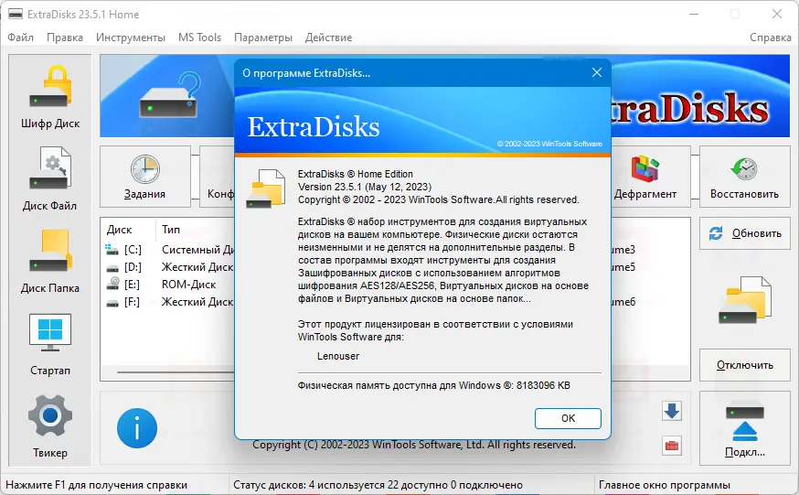799x495 pixels.
Task: Click the Подкл... disk mount button
Action: click(x=744, y=428)
